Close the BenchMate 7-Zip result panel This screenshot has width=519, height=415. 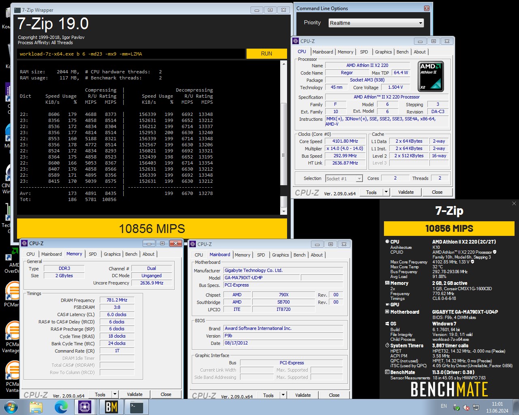pyautogui.click(x=514, y=203)
